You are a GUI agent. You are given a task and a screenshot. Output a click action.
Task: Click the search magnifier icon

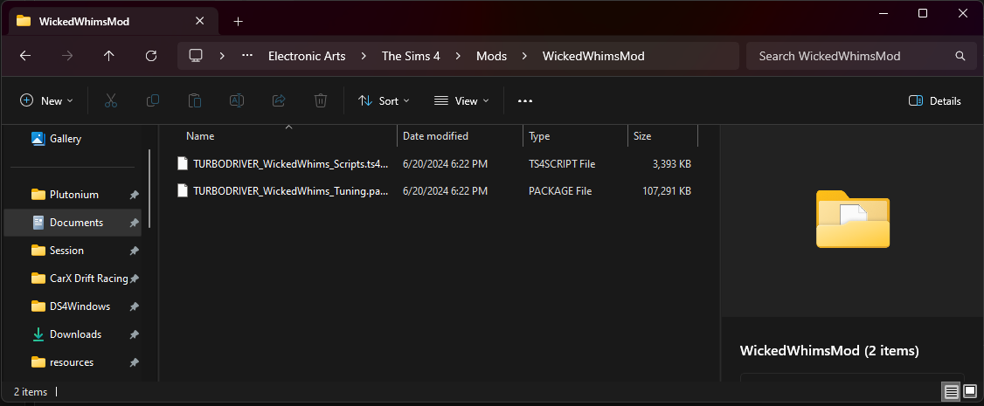tap(960, 56)
